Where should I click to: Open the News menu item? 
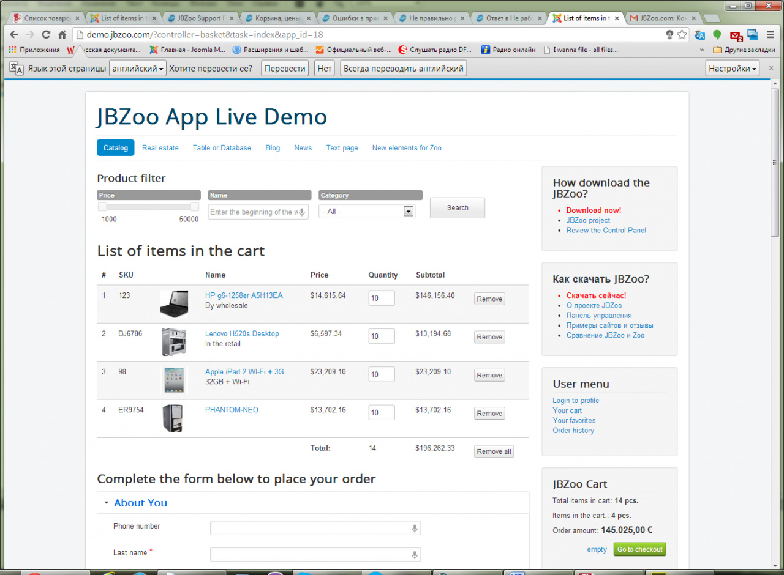(303, 148)
